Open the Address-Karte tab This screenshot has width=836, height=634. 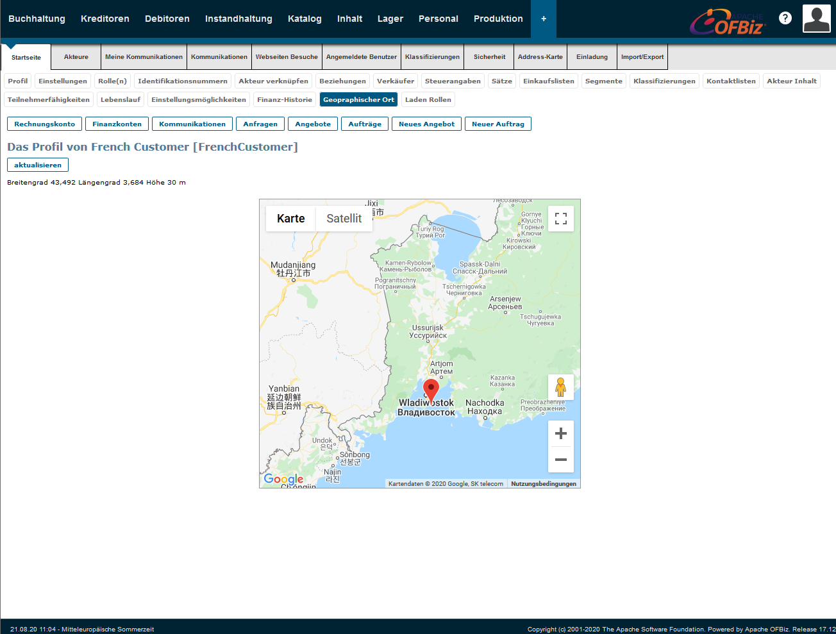(x=540, y=56)
